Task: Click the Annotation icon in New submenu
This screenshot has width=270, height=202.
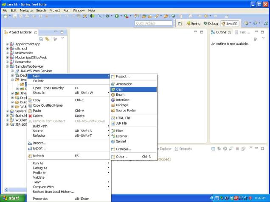Action: pos(113,84)
